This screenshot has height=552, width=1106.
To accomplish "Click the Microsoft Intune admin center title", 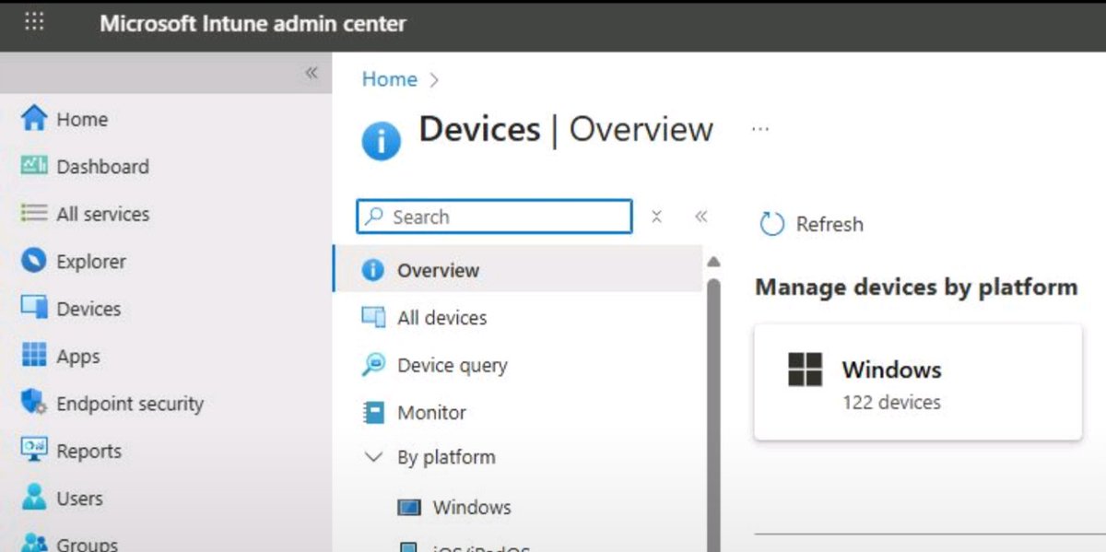I will (x=253, y=24).
